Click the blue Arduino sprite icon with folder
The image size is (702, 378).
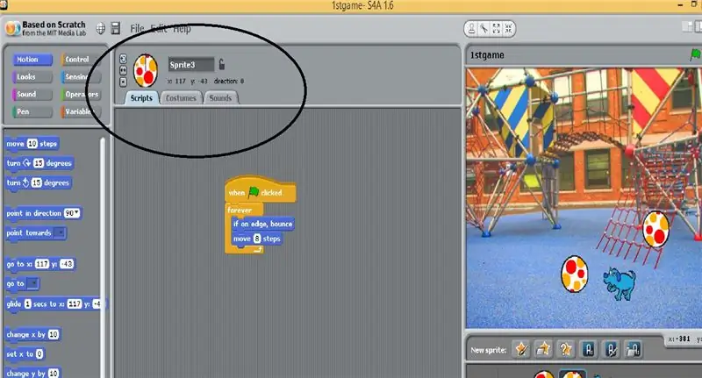(633, 349)
